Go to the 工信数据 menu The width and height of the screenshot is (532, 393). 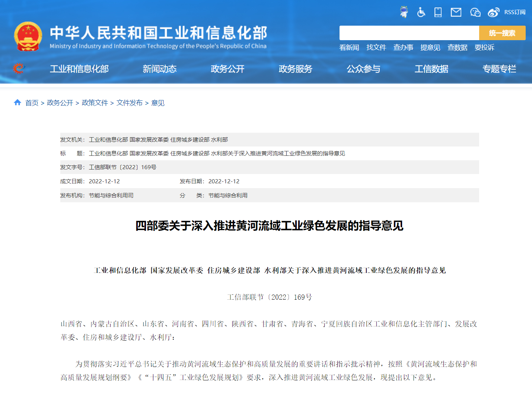coord(431,69)
